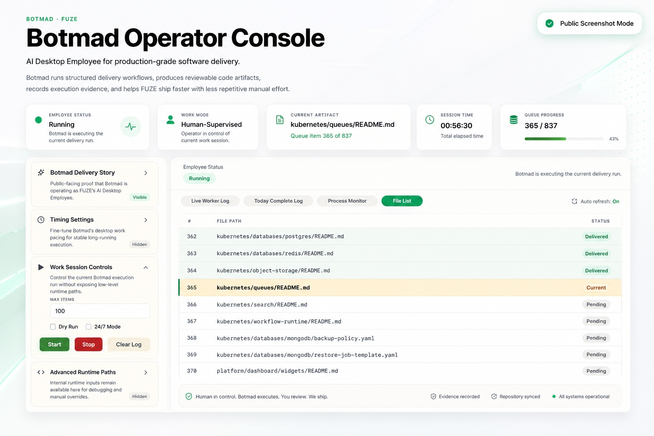The width and height of the screenshot is (654, 436).
Task: Select row 366 kubernetes/search/README.md
Action: [x=400, y=304]
